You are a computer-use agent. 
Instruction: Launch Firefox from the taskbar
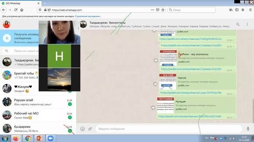(x=16, y=138)
